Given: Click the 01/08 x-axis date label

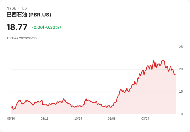Looking at the screenshot, I should (112, 119).
